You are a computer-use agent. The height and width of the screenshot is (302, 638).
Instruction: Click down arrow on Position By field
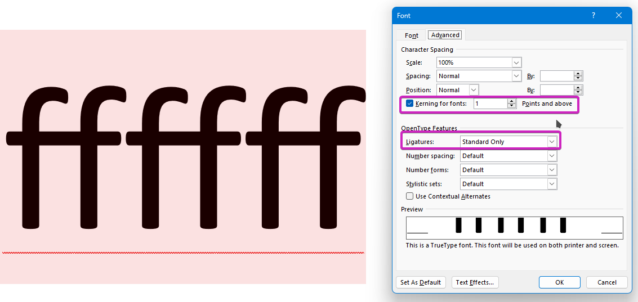coord(578,93)
